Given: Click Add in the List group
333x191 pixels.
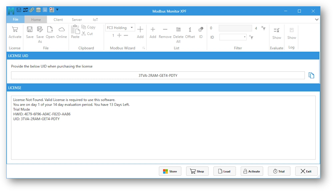Looking at the screenshot, I should (153, 33).
